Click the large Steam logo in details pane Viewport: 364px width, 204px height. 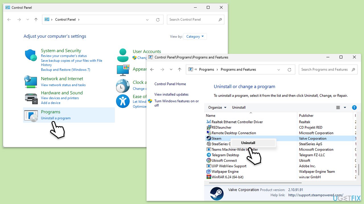click(217, 194)
